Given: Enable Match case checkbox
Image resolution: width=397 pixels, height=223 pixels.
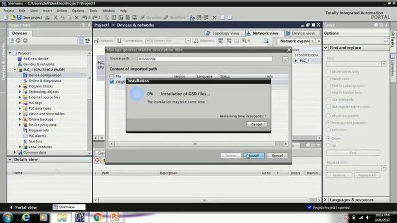Looking at the screenshot, I should click(x=328, y=79).
